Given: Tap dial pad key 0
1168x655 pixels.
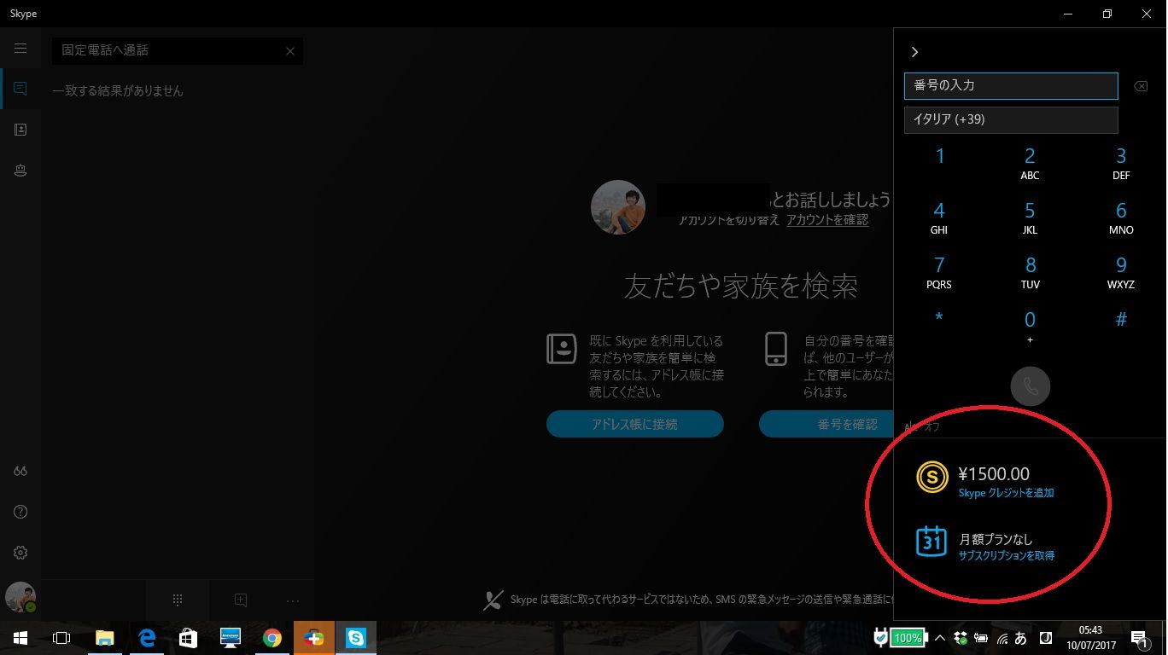Looking at the screenshot, I should pos(1031,327).
